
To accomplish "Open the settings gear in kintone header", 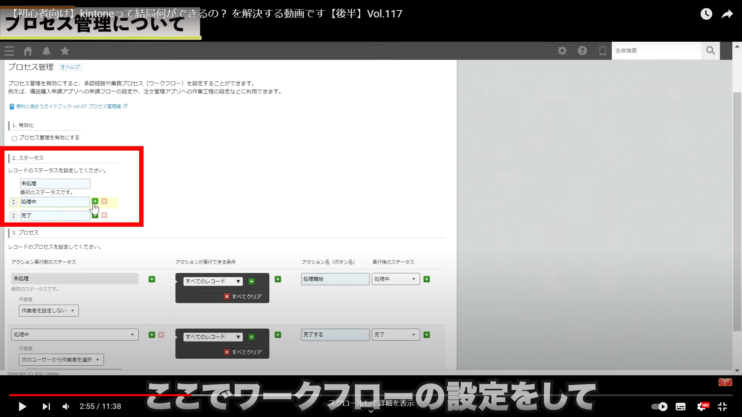I will [x=562, y=51].
